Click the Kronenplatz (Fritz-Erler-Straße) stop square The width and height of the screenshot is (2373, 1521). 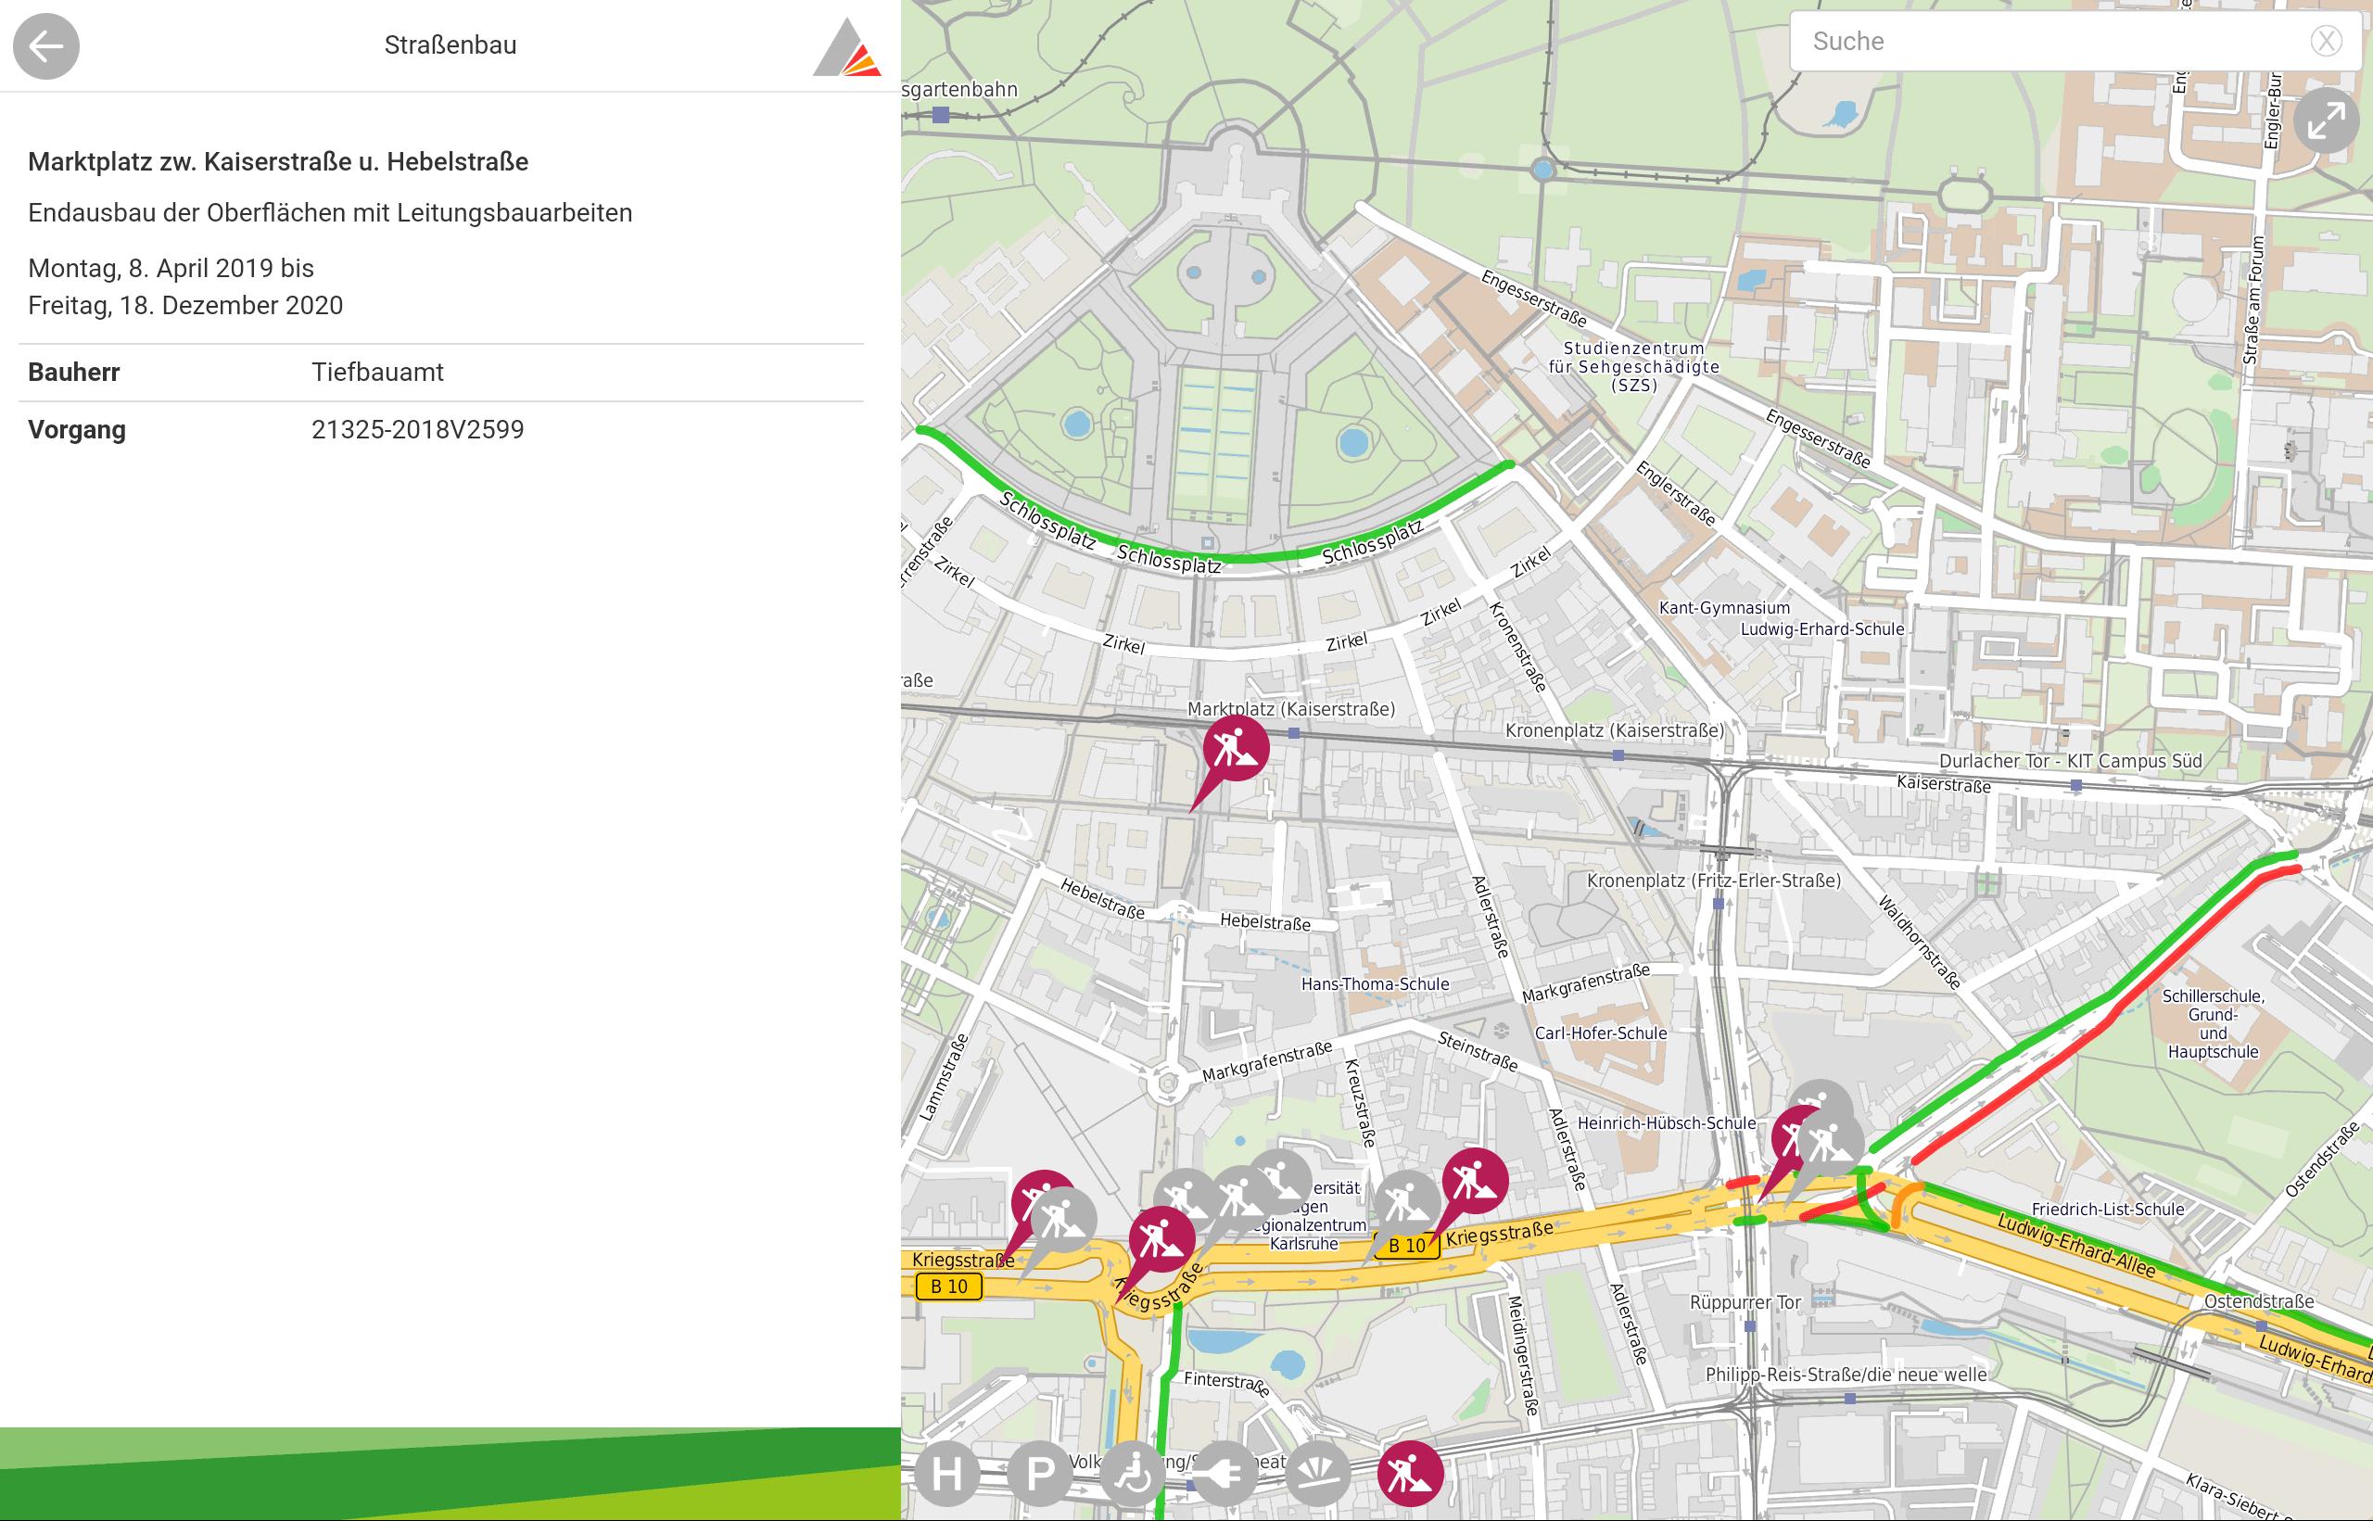click(1719, 903)
